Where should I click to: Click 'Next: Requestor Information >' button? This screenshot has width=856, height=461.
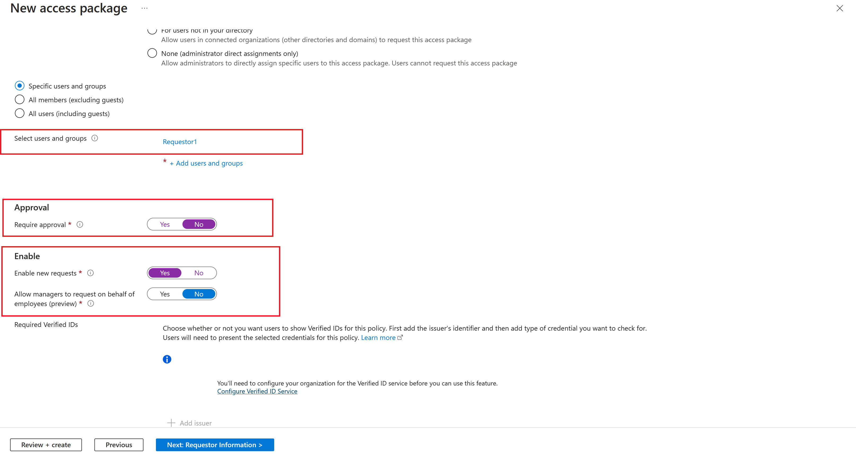coord(215,445)
